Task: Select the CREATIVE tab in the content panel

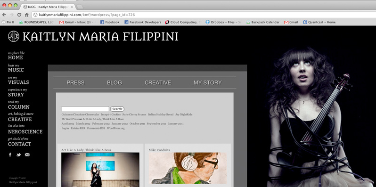Action: click(x=158, y=83)
